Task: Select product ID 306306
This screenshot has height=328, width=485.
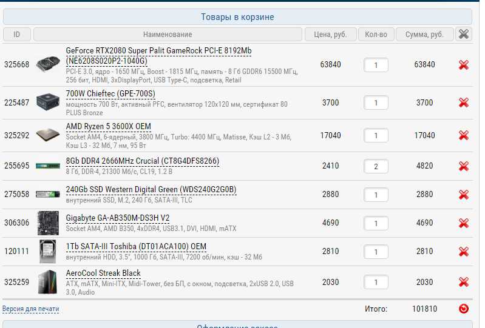Action: pos(17,223)
